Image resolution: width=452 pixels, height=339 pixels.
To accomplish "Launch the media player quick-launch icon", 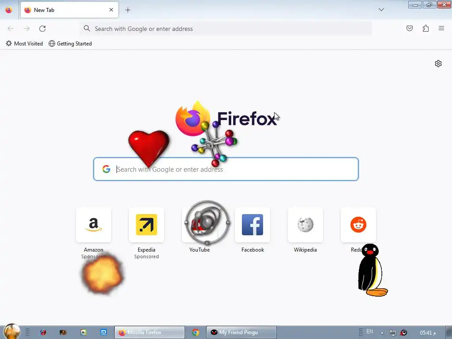I will tap(83, 332).
